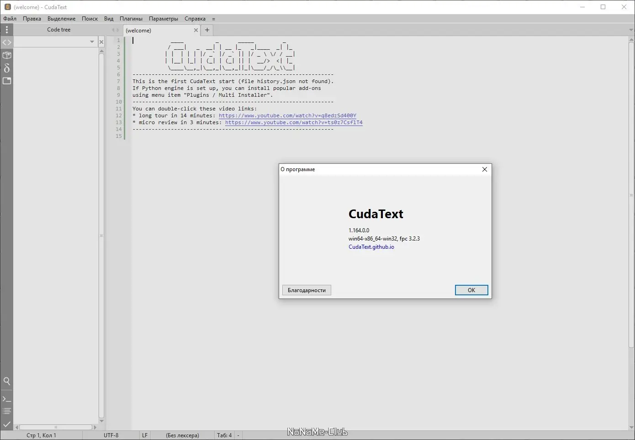Confirm the dialog with OK
Viewport: 635px width, 440px height.
471,290
